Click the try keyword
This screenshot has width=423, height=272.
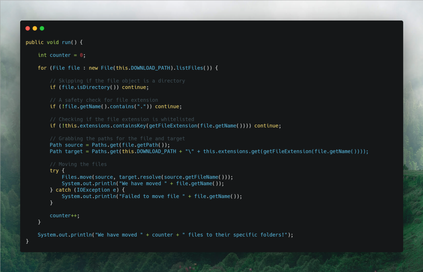pos(54,170)
